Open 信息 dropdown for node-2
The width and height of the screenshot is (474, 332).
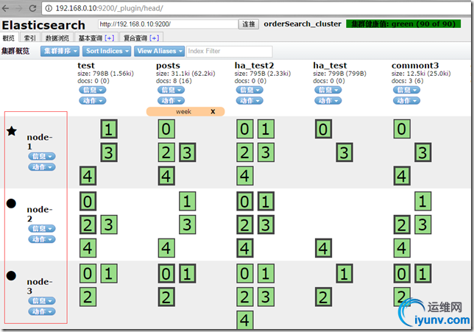click(x=42, y=229)
